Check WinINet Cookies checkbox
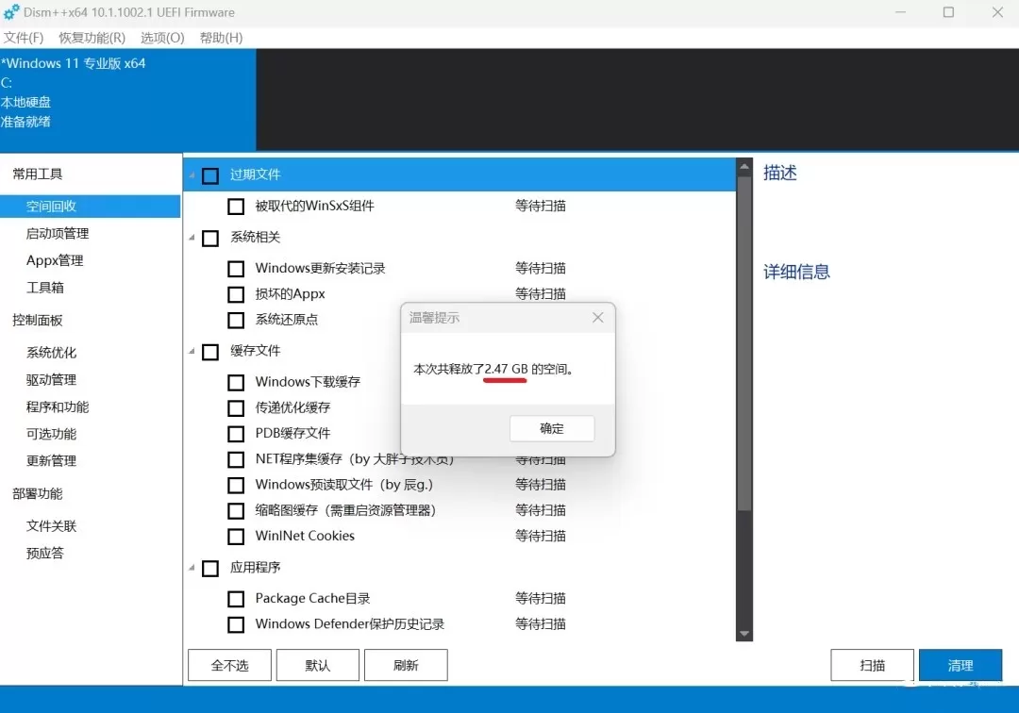This screenshot has width=1019, height=713. [236, 537]
